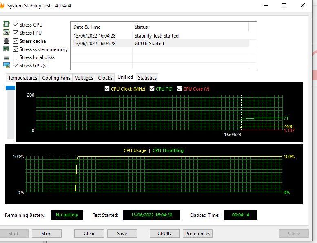Viewport: 317px width, 243px height.
Task: Maximize the System Stability Test window
Action: click(x=284, y=5)
